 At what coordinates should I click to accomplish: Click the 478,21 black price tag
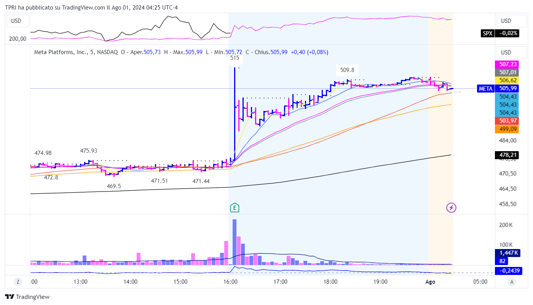click(x=507, y=155)
